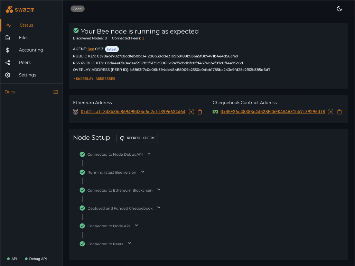The width and height of the screenshot is (355, 266).
Task: Open the Files menu item
Action: (x=24, y=38)
